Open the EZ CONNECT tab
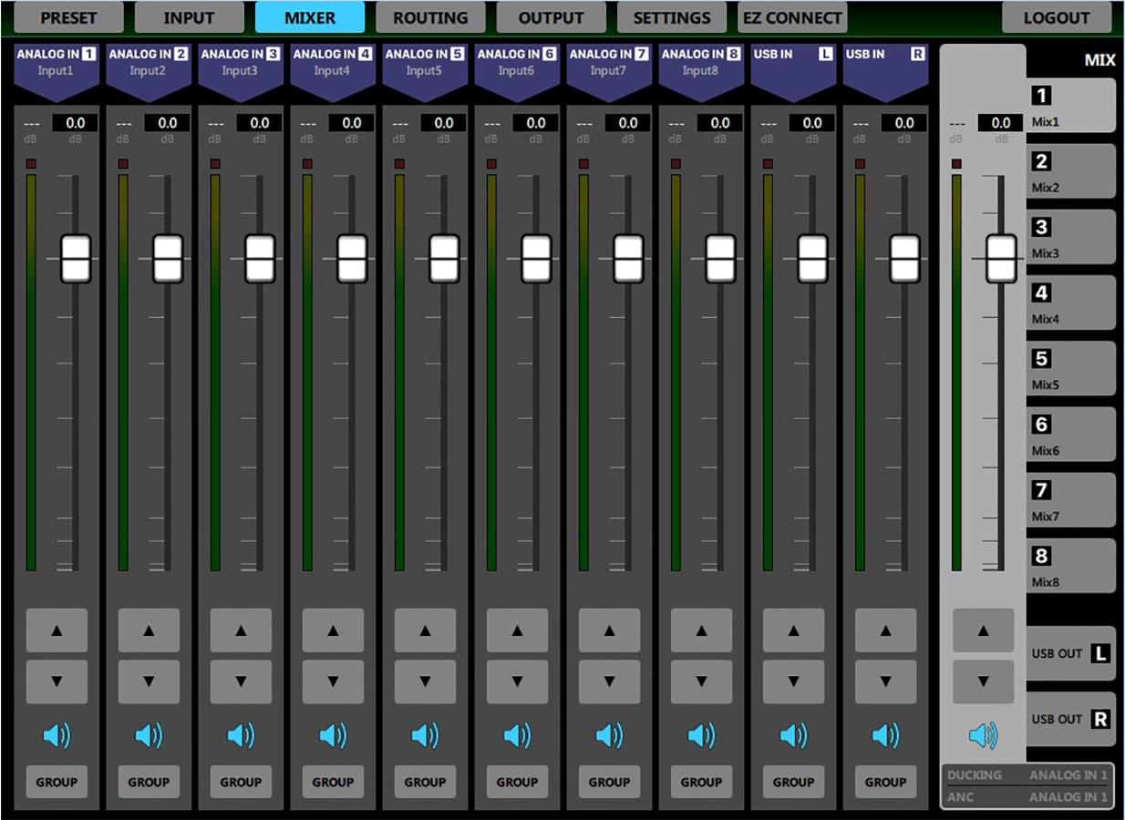 (x=792, y=17)
